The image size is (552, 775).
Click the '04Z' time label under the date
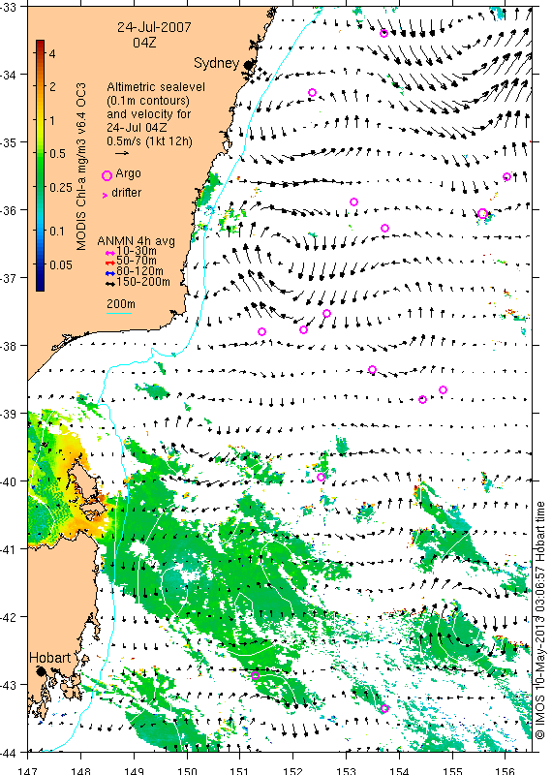[144, 43]
